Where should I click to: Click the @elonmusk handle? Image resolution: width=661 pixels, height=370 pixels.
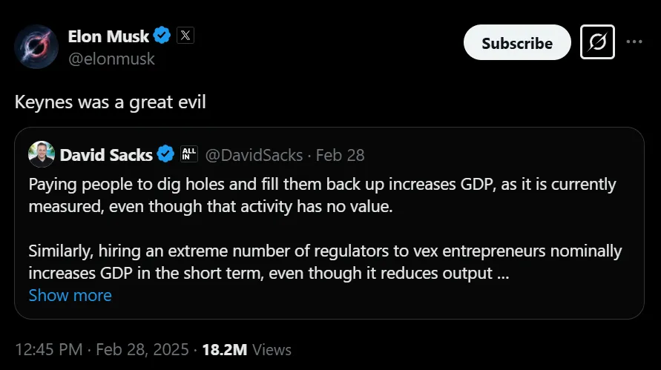111,59
